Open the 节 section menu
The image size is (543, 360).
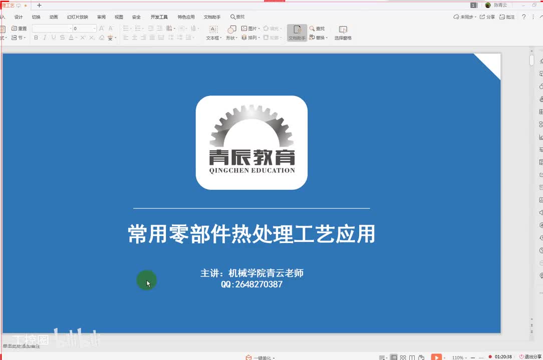(x=19, y=37)
